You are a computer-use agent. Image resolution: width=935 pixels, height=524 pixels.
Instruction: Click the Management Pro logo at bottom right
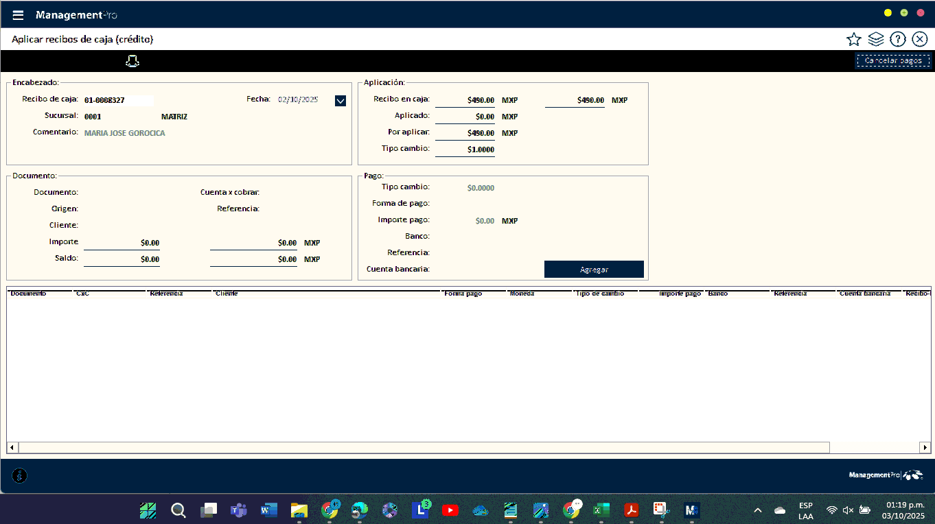pos(886,475)
